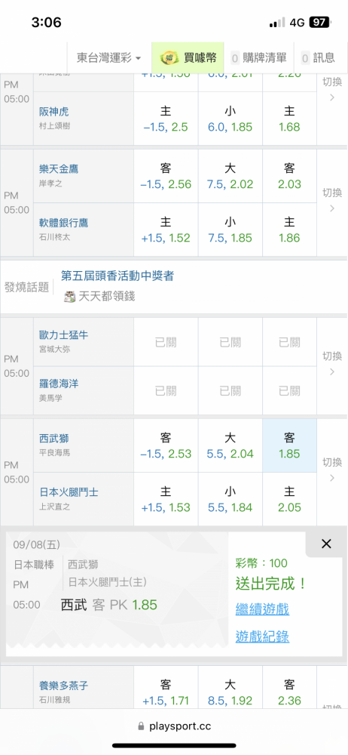This screenshot has height=755, width=348.
Task: Close the bet confirmation slip
Action: click(x=326, y=544)
